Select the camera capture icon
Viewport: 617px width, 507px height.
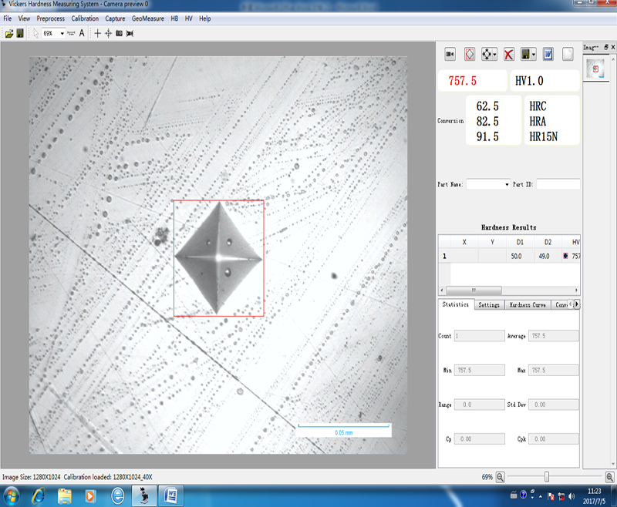pyautogui.click(x=450, y=54)
